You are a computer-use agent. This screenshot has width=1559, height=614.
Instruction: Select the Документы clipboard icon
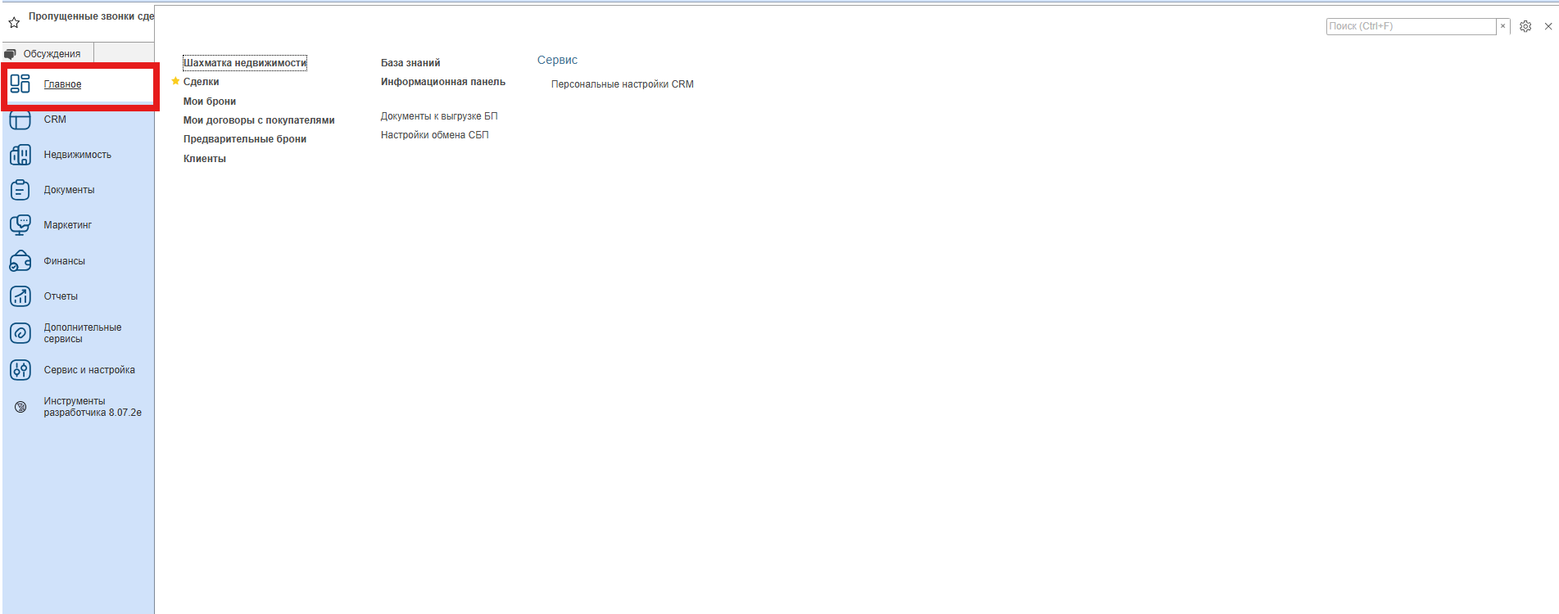(x=20, y=190)
